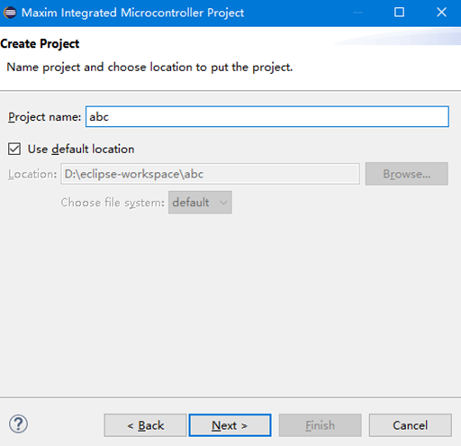
Task: Close the dialog with the X icon
Action: coord(441,13)
